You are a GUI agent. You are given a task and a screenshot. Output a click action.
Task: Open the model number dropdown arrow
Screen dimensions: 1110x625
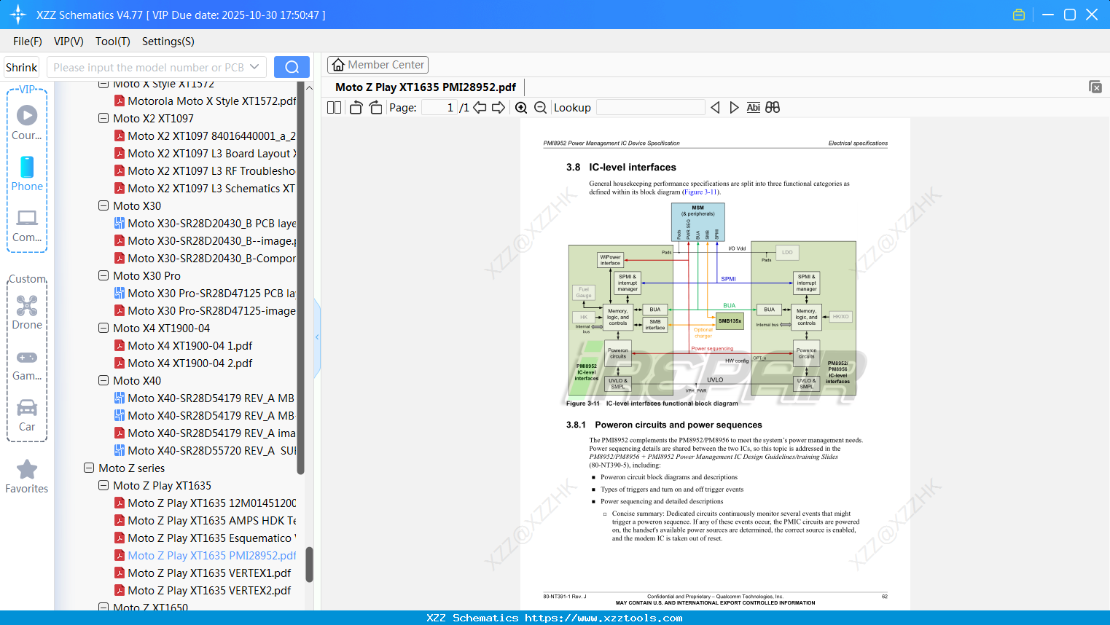(x=254, y=67)
